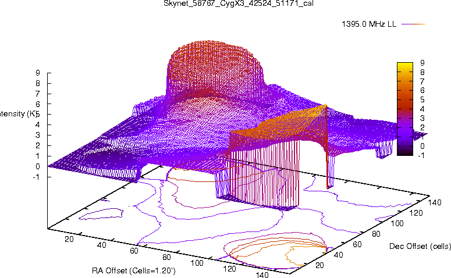Screen dimensions: 451x278
Task: Click color bar value 5
Action: [x=422, y=100]
